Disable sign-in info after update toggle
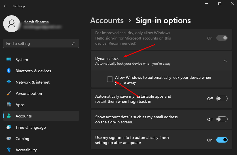The height and width of the screenshot is (155, 237). click(222, 140)
